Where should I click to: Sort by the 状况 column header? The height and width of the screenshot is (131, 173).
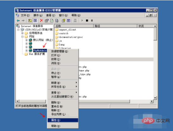point(145,26)
